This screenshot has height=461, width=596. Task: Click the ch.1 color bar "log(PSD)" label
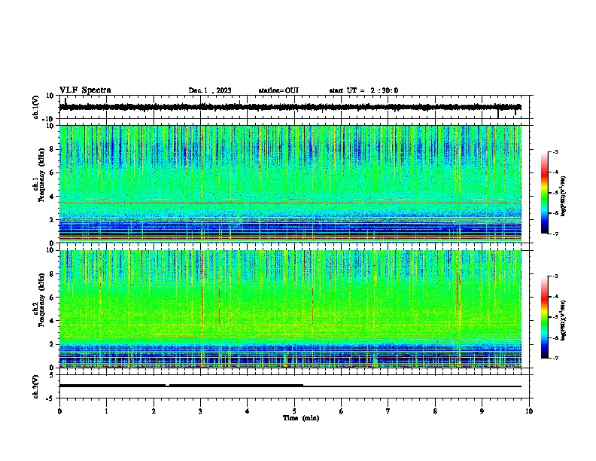tap(564, 197)
